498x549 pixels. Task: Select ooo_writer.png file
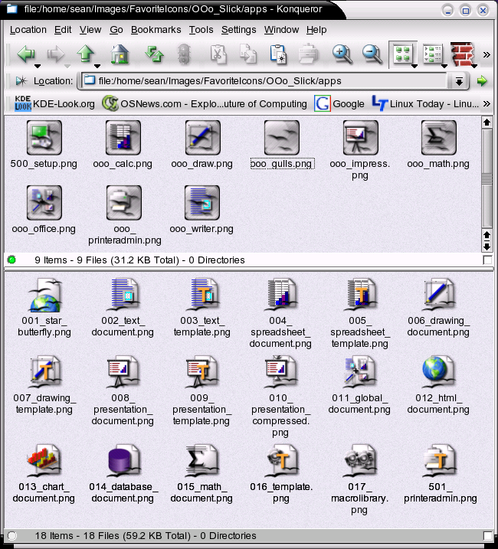(201, 210)
